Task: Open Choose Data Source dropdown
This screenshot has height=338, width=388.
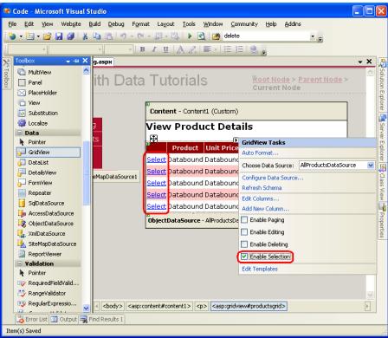Action: pos(371,166)
